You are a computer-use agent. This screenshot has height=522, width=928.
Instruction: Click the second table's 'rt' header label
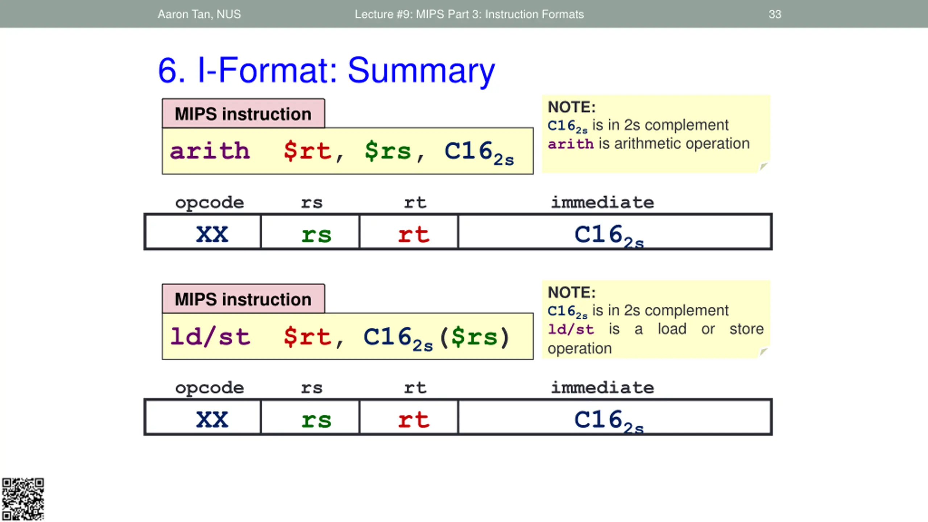pyautogui.click(x=415, y=388)
